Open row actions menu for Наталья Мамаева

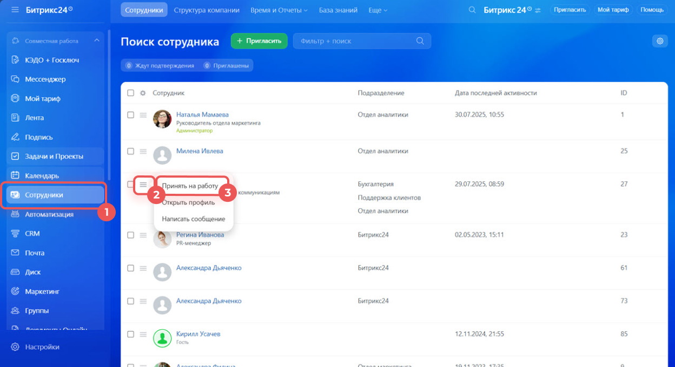click(143, 115)
